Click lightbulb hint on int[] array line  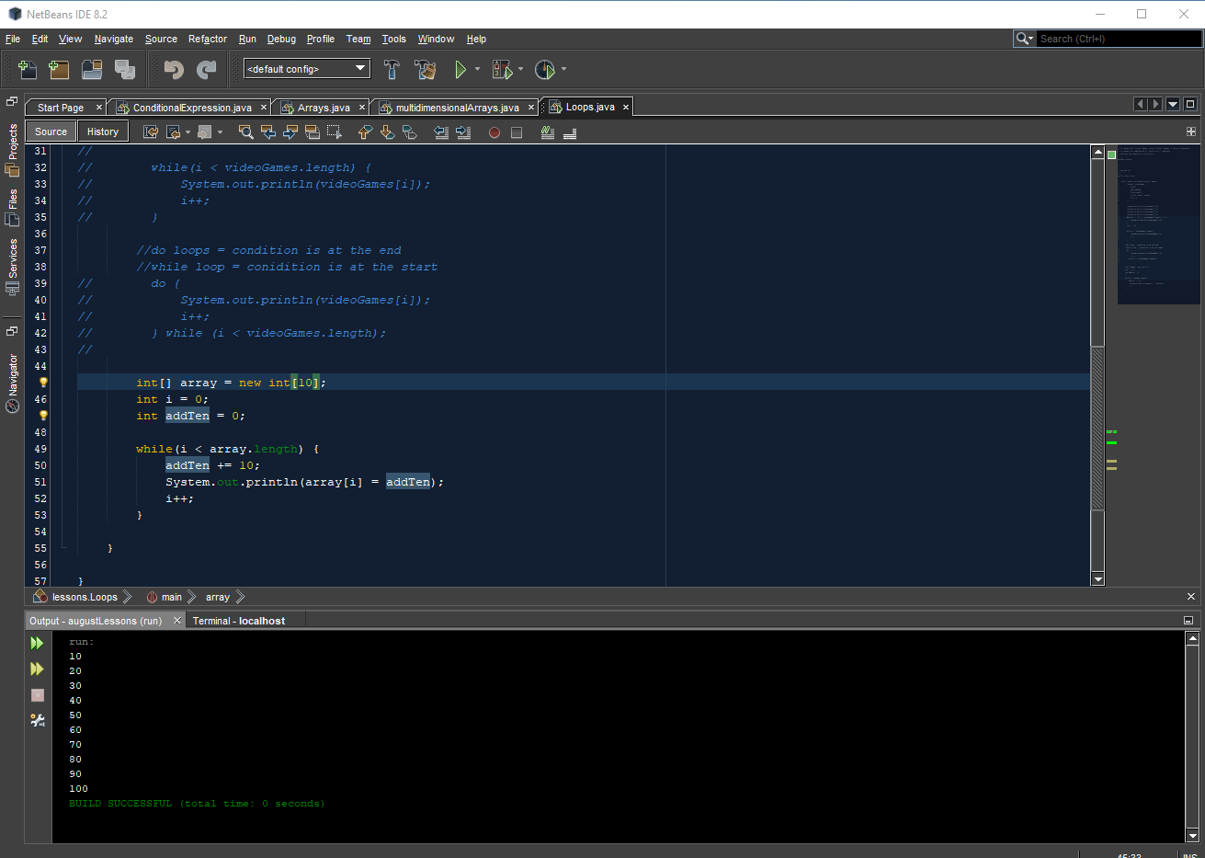point(42,383)
